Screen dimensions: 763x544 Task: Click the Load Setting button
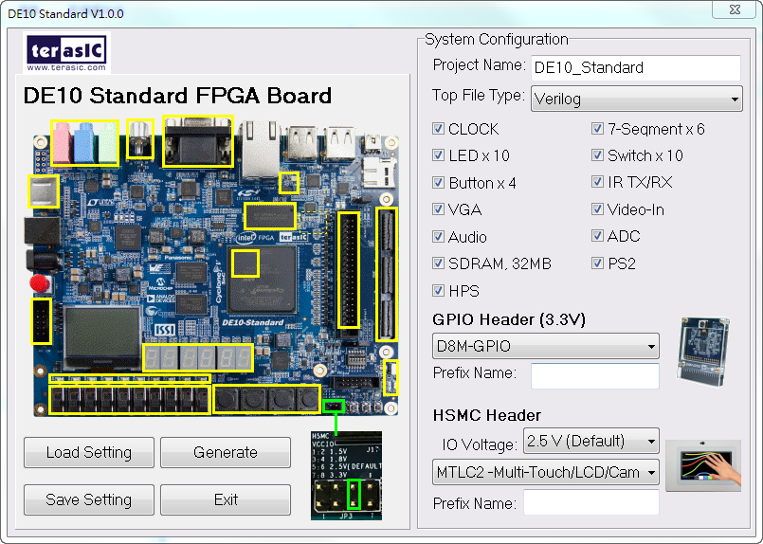point(89,452)
